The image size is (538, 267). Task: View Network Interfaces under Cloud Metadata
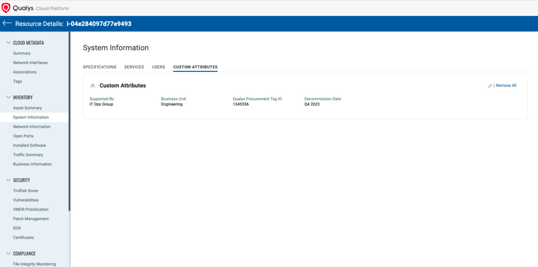tap(30, 62)
